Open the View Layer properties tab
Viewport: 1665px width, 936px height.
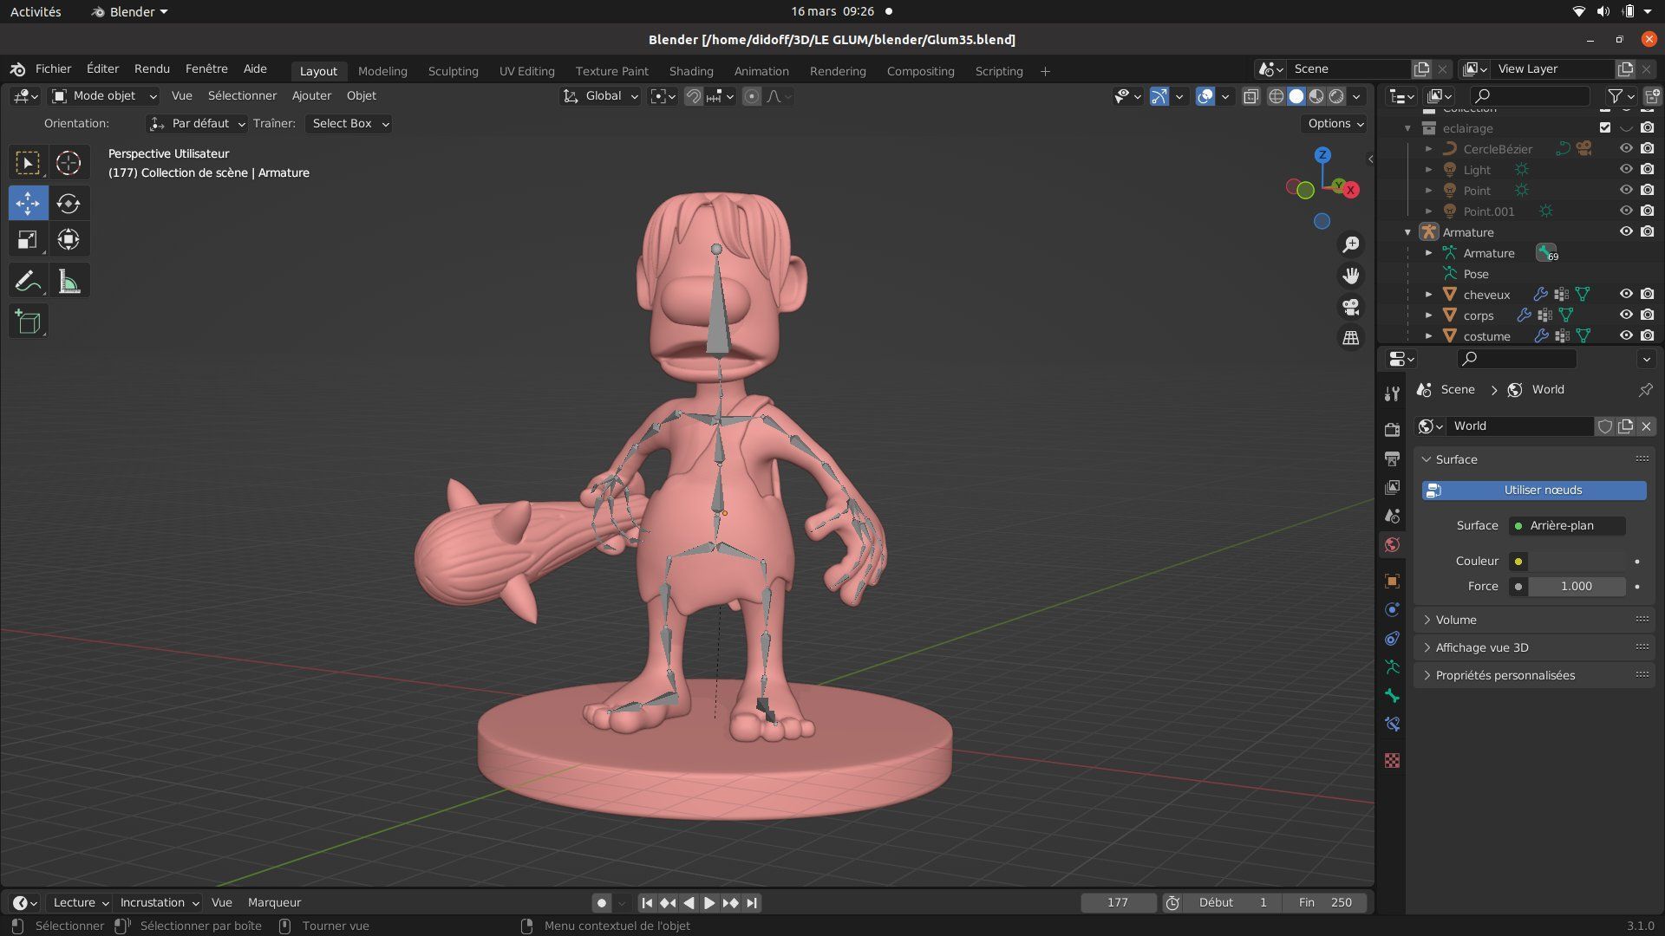tap(1392, 487)
